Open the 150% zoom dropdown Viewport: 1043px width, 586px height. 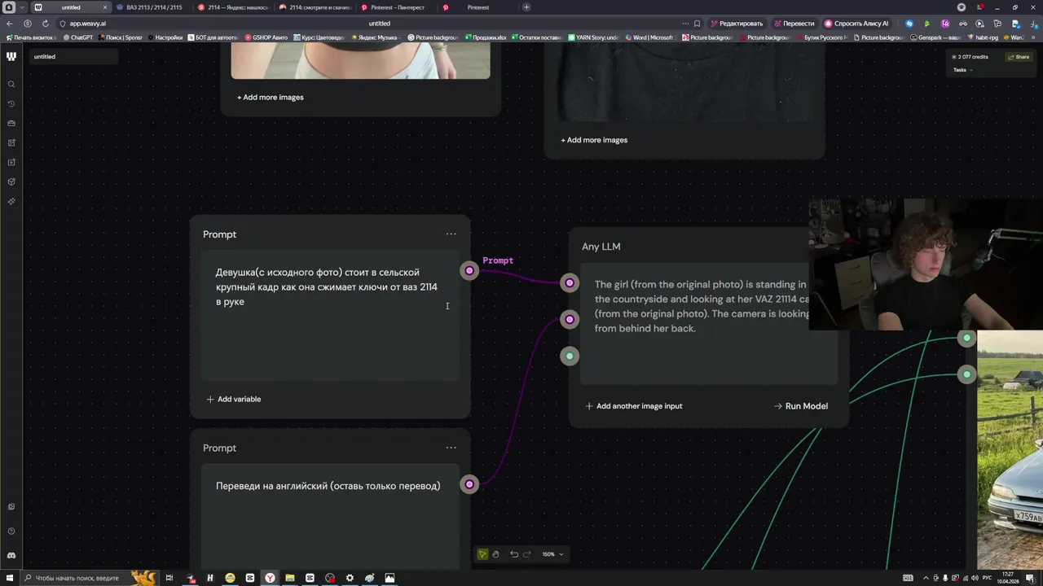coord(553,554)
